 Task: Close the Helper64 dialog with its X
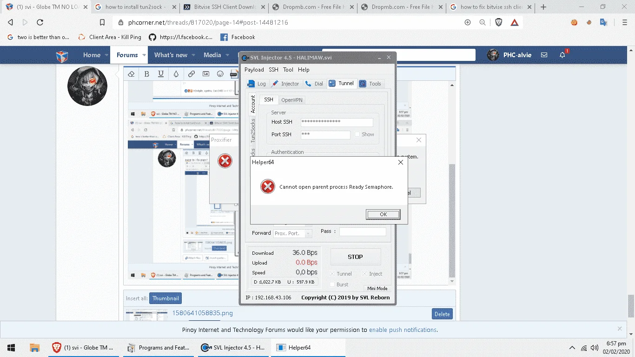(400, 162)
